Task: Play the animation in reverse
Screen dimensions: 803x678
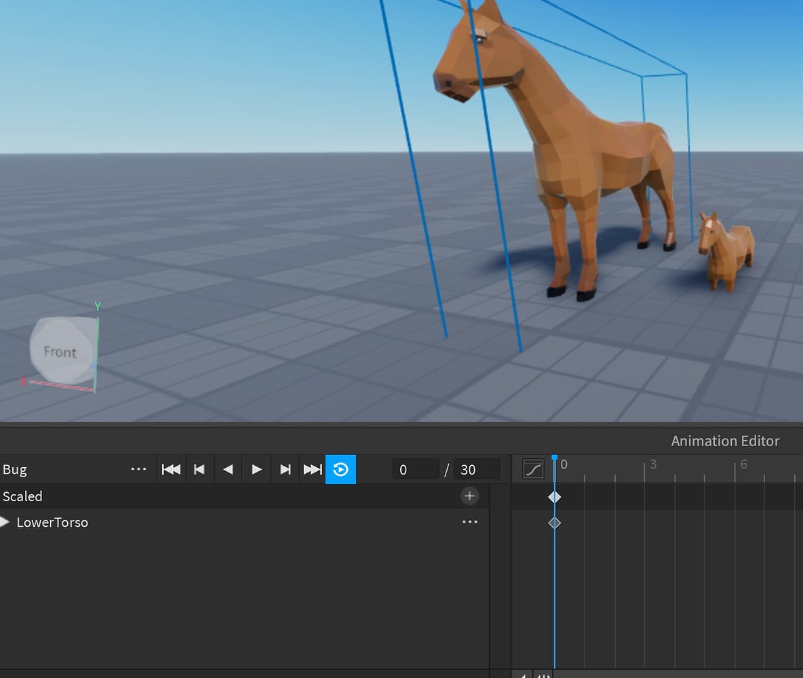Action: pos(228,468)
